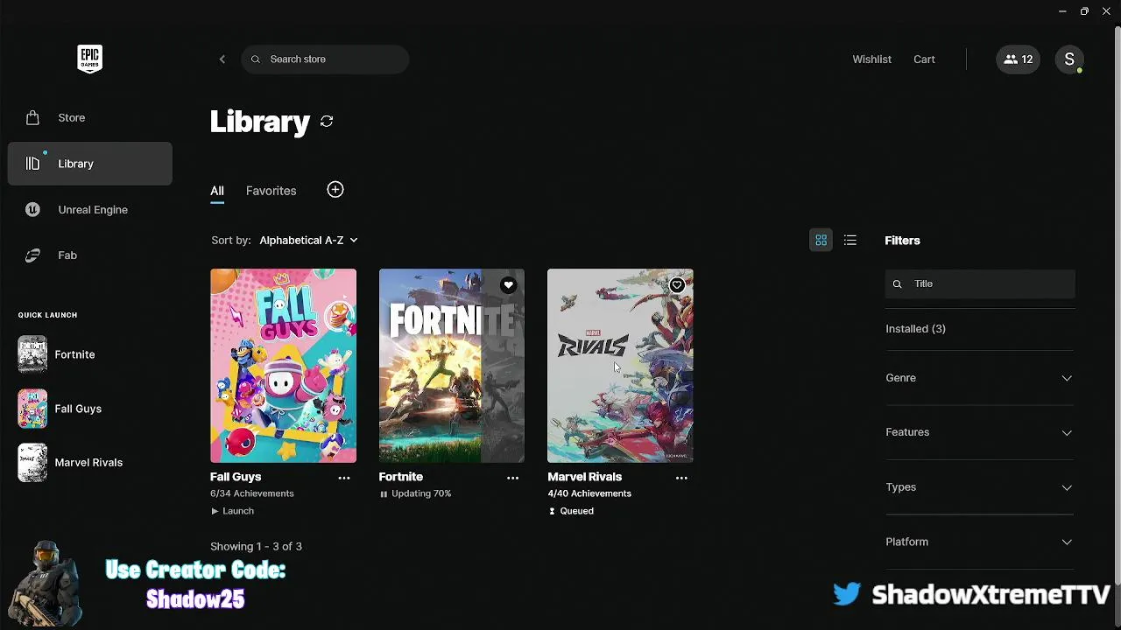Open Unreal Engine in the sidebar
The height and width of the screenshot is (630, 1121).
pos(90,210)
